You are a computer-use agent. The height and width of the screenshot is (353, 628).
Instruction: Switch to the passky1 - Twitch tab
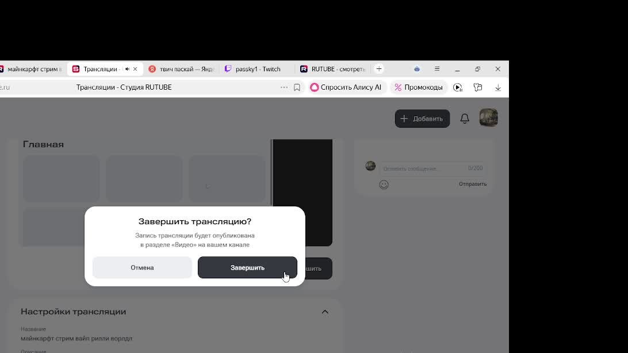click(257, 69)
